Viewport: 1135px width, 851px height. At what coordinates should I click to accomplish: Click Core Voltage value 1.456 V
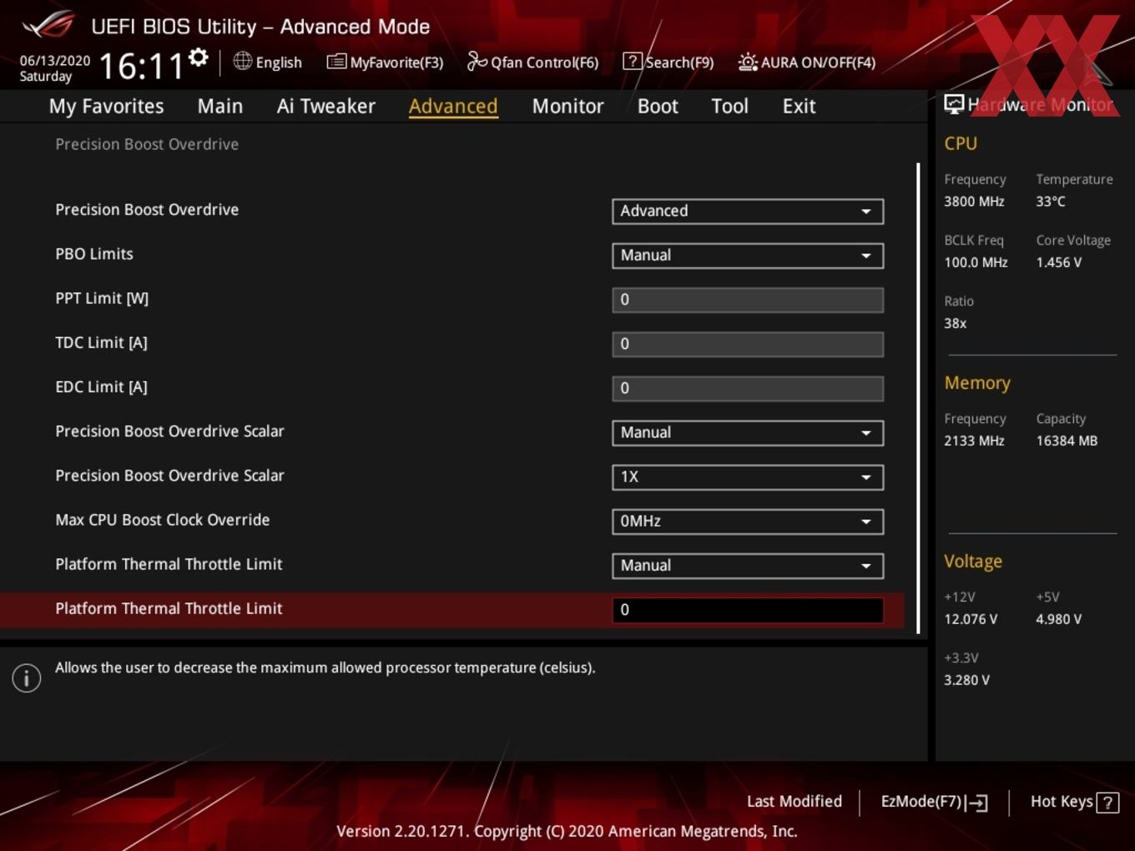click(1059, 262)
